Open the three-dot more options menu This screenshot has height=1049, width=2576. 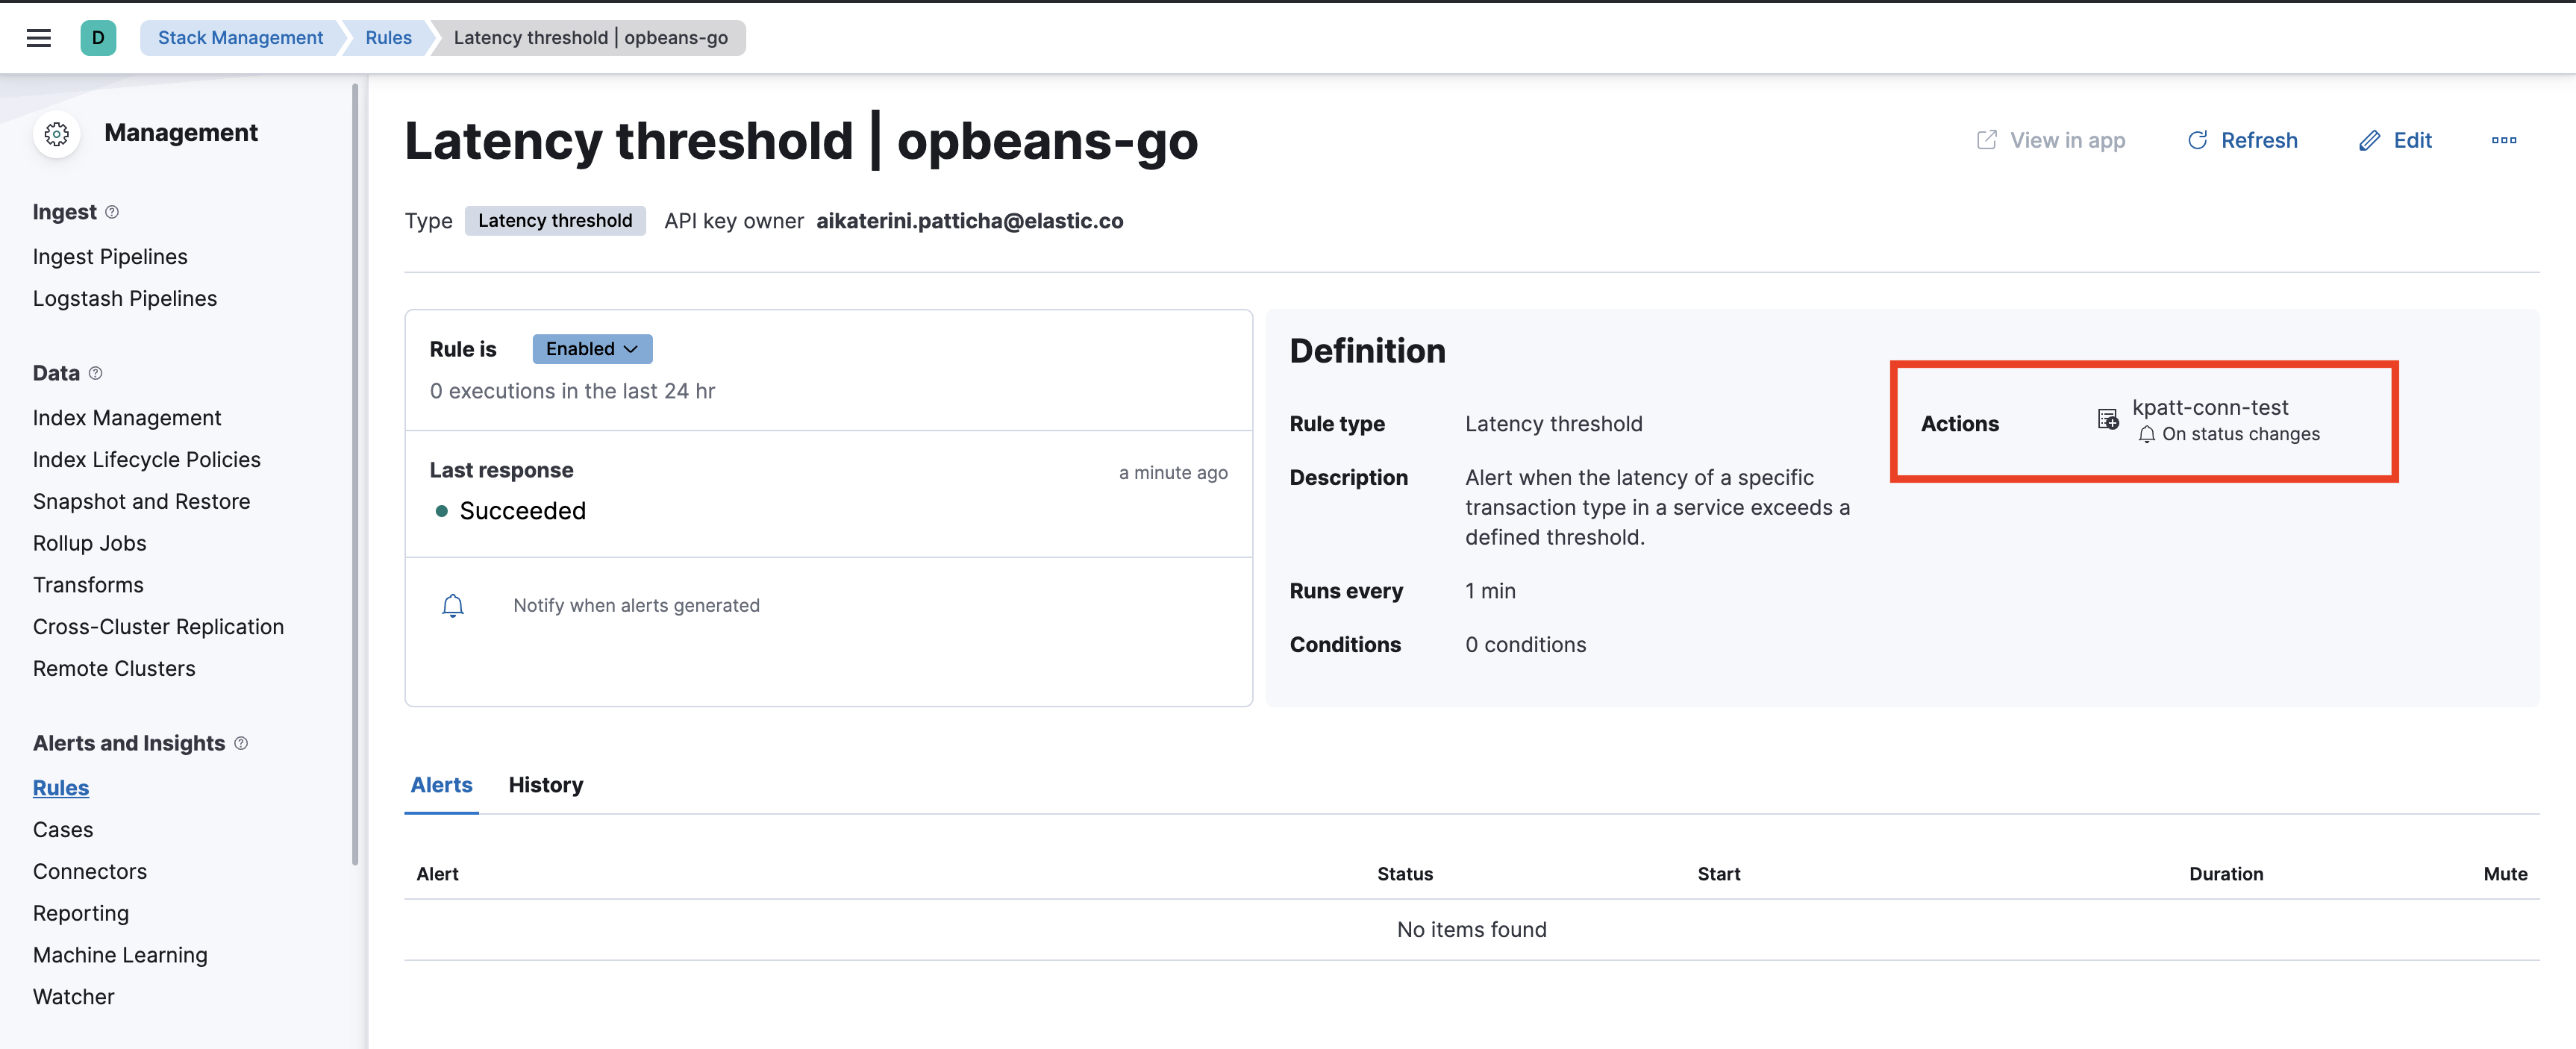coord(2504,140)
